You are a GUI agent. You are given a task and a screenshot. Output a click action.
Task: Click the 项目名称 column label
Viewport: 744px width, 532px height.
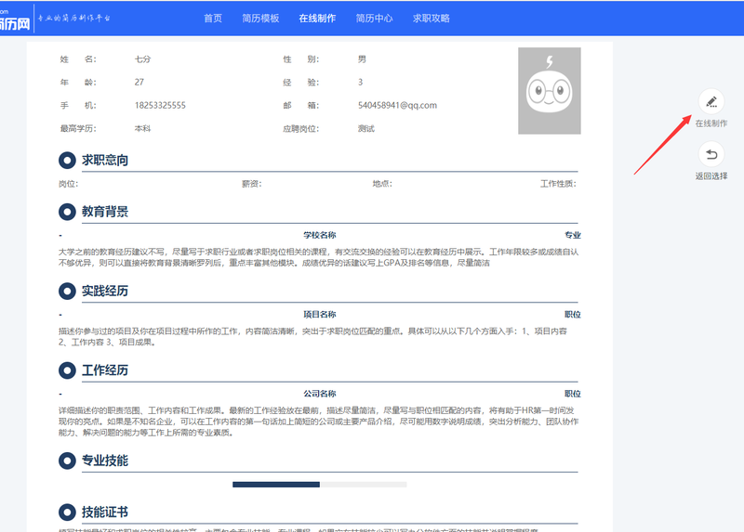point(320,314)
